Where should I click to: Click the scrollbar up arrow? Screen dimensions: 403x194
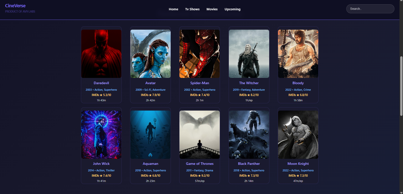pyautogui.click(x=401, y=1)
